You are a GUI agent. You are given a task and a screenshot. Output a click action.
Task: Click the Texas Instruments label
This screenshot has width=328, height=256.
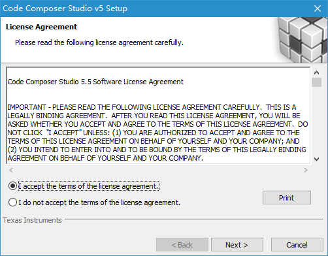point(32,220)
